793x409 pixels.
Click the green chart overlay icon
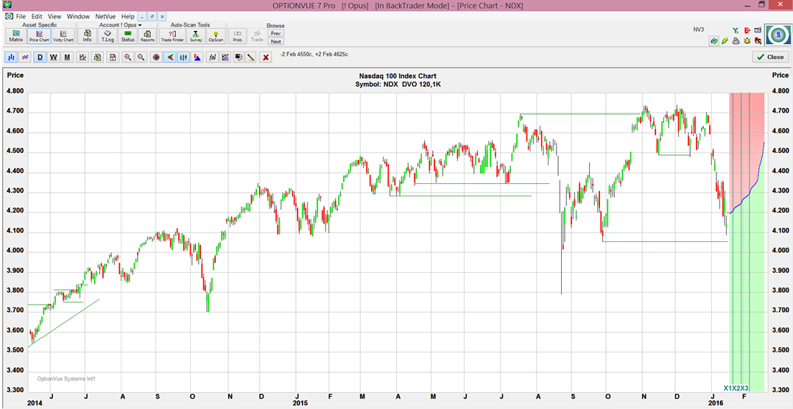tap(213, 57)
